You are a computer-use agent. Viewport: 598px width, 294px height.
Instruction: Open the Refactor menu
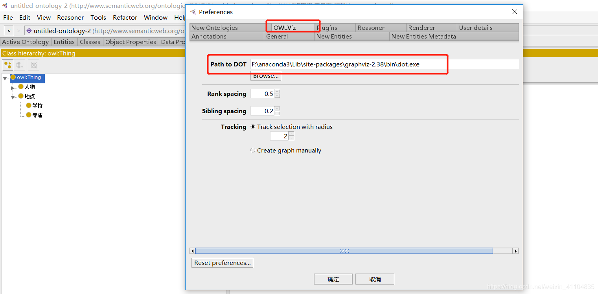[x=125, y=17]
